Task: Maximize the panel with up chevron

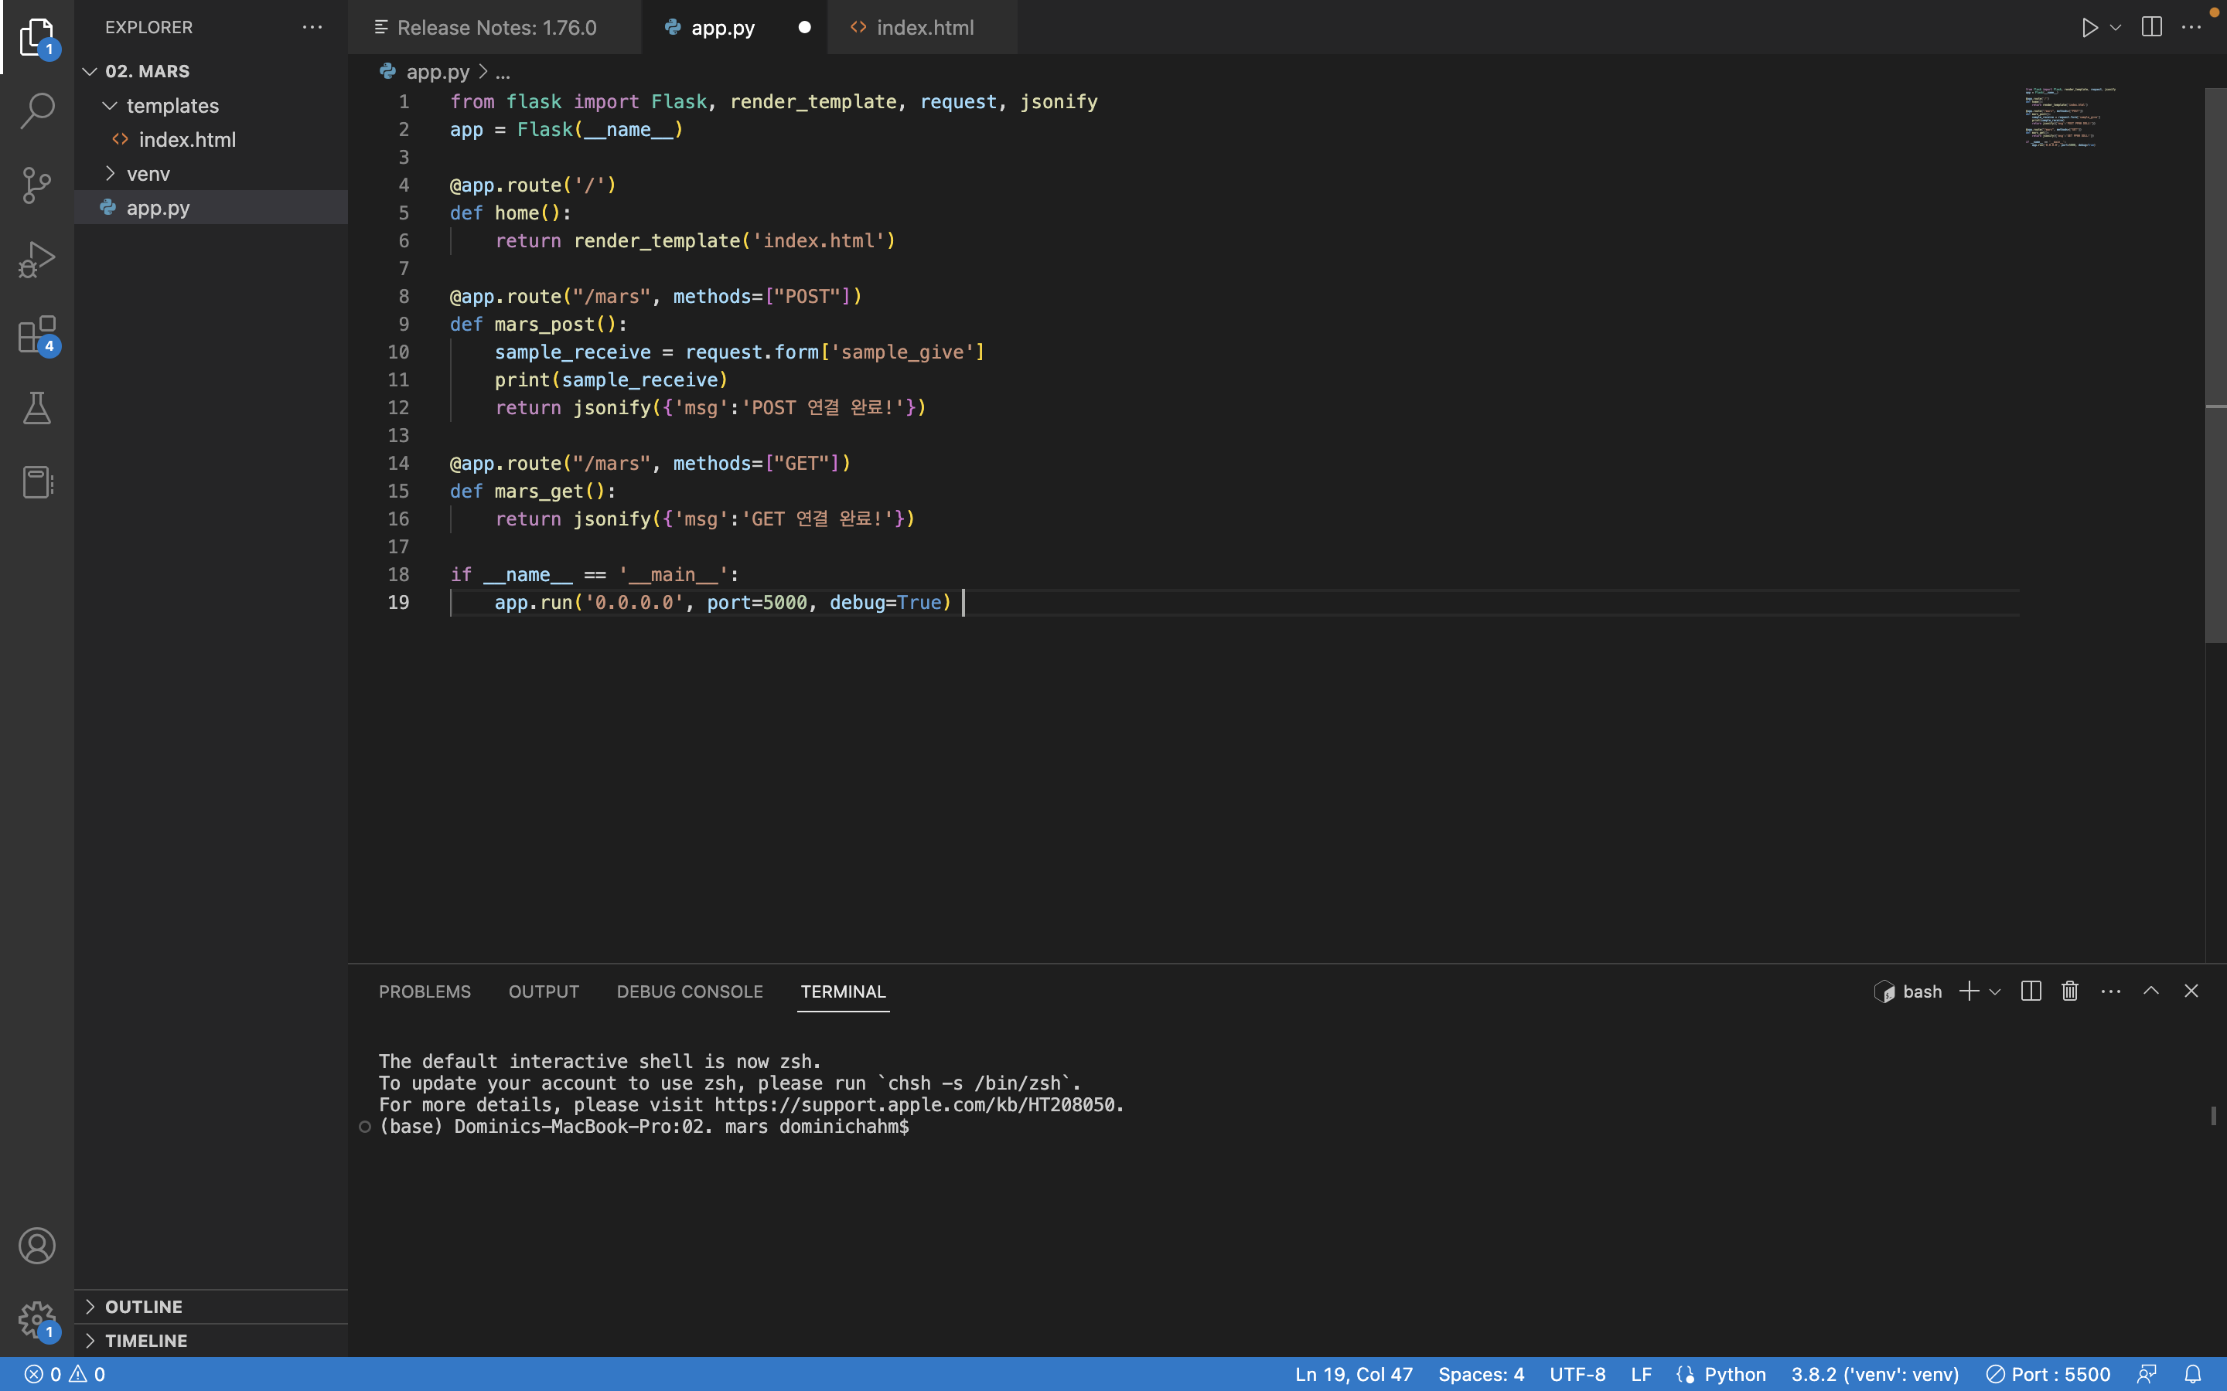Action: [2150, 991]
